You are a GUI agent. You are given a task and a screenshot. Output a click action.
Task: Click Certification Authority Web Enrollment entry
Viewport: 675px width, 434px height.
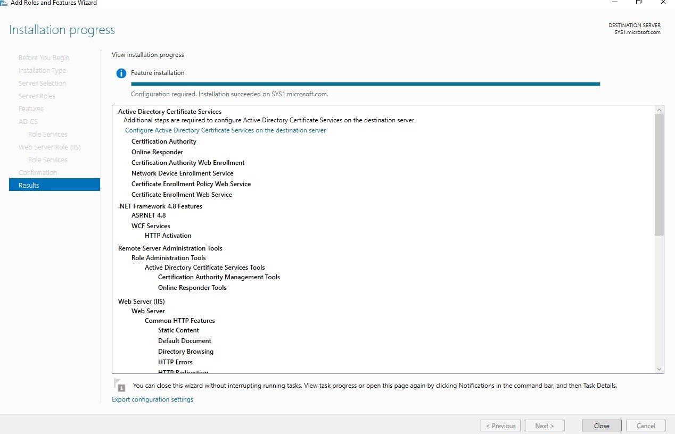pos(188,163)
